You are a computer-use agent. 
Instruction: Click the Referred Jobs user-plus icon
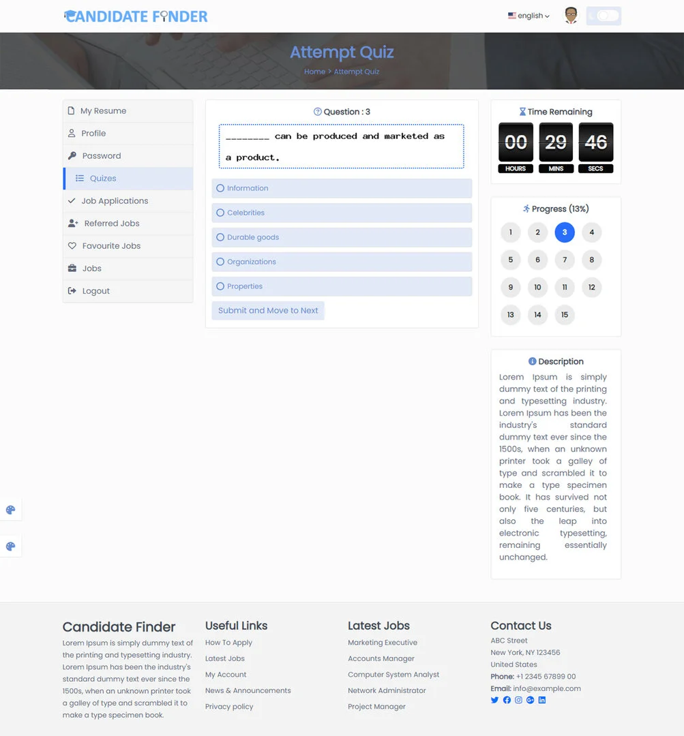coord(73,223)
